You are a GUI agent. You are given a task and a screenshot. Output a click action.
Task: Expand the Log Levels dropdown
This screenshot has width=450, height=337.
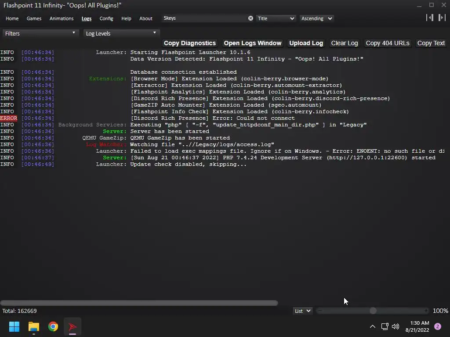(x=121, y=33)
